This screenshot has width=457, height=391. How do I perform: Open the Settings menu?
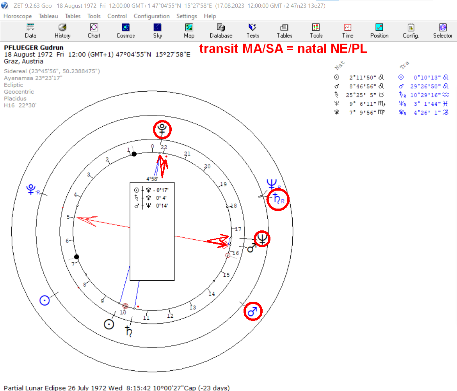187,16
